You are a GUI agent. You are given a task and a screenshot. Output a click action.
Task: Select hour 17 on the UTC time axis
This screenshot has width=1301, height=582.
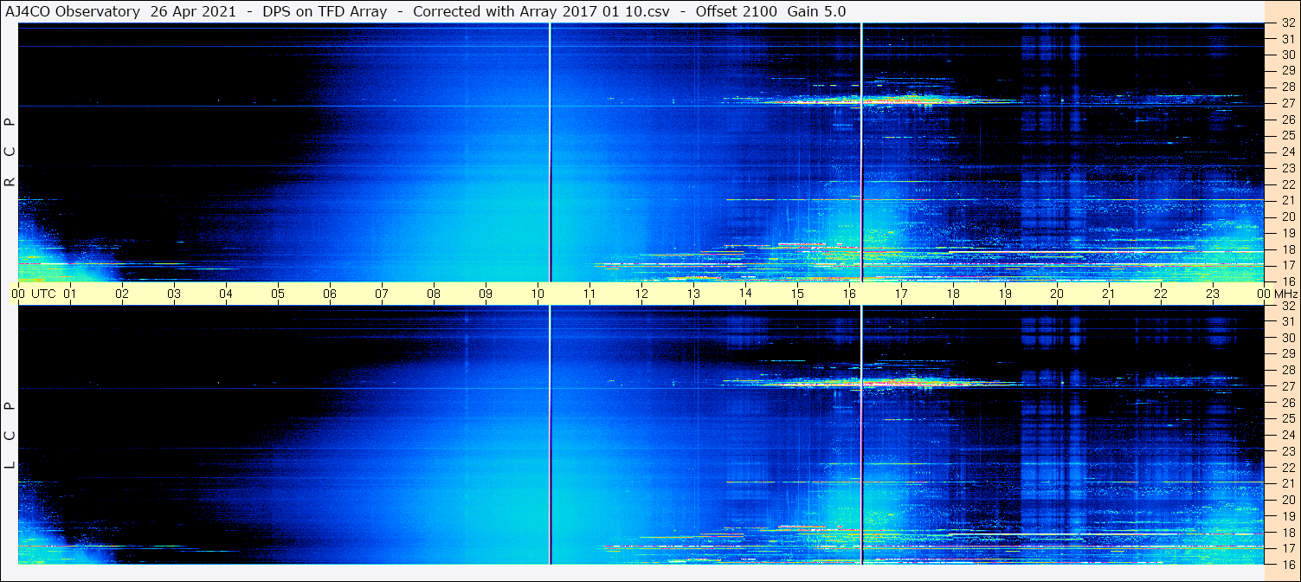click(x=901, y=294)
